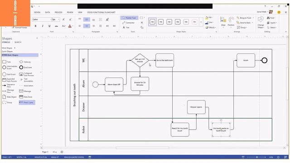Viewport: 290px width, 163px height.
Task: Toggle Bold formatting
Action: tap(35, 26)
